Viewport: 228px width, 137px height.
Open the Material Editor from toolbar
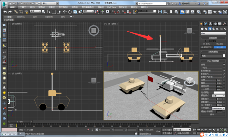(x=199, y=12)
